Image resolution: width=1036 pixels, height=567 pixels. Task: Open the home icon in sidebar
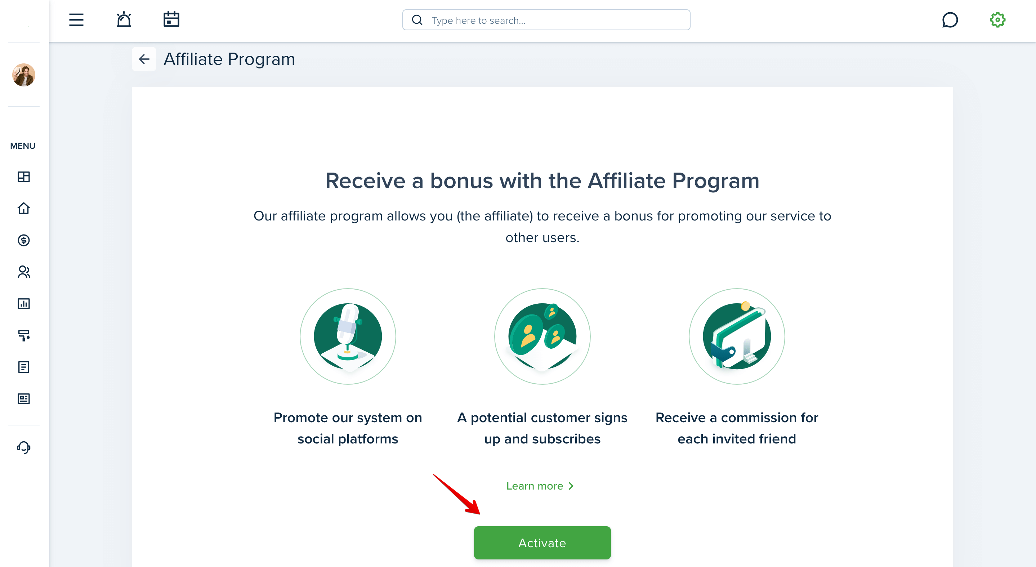(x=24, y=208)
